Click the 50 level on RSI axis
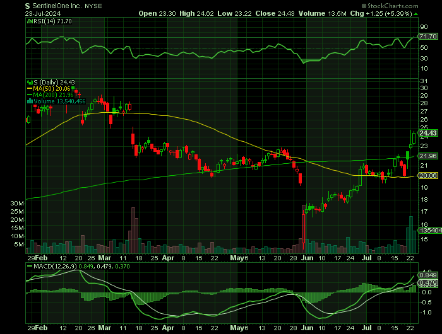Image resolution: width=442 pixels, height=334 pixels. click(x=424, y=48)
